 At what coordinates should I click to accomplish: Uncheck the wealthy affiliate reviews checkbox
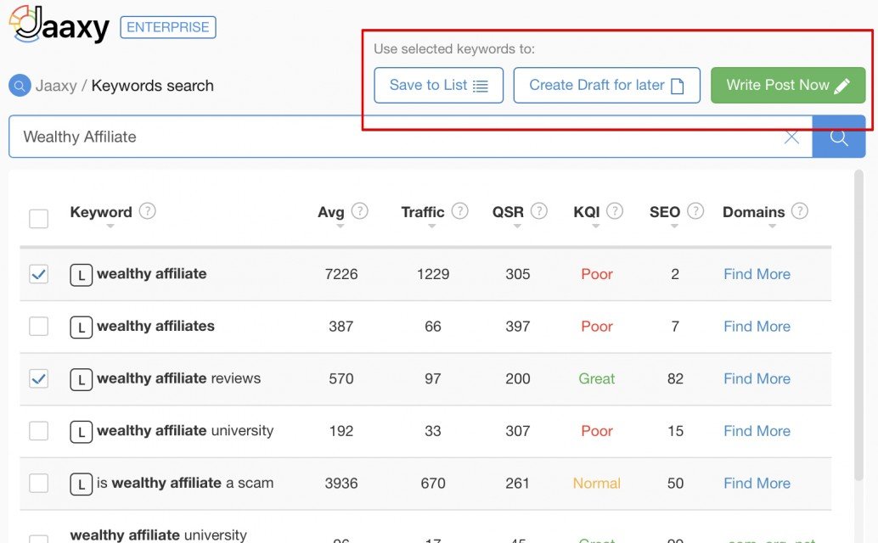point(39,378)
